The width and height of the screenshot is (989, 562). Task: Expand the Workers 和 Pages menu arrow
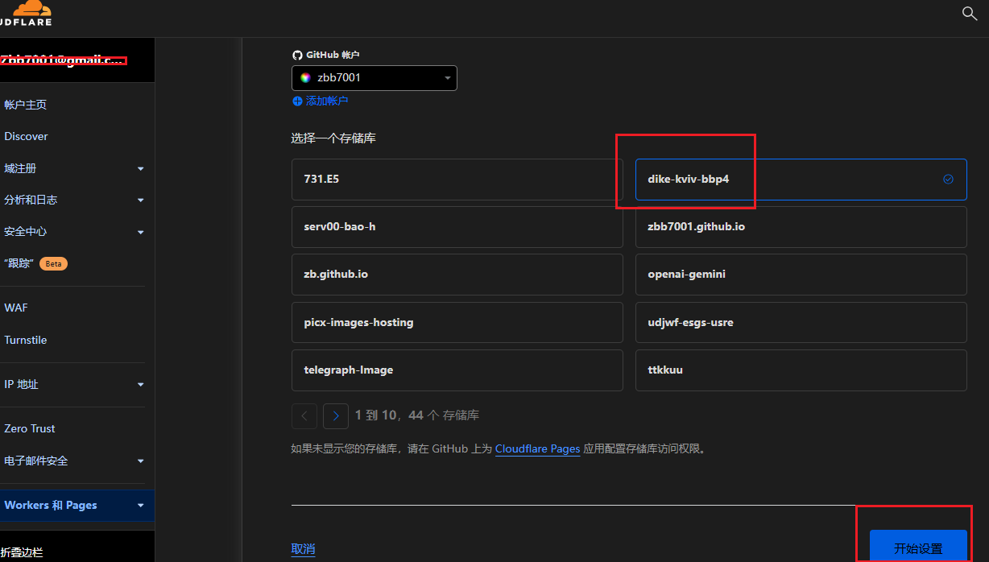(x=141, y=506)
